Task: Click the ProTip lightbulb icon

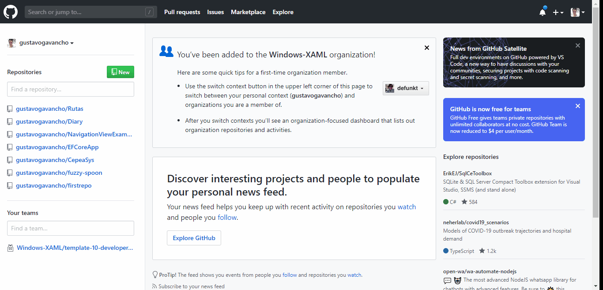Action: (x=155, y=275)
